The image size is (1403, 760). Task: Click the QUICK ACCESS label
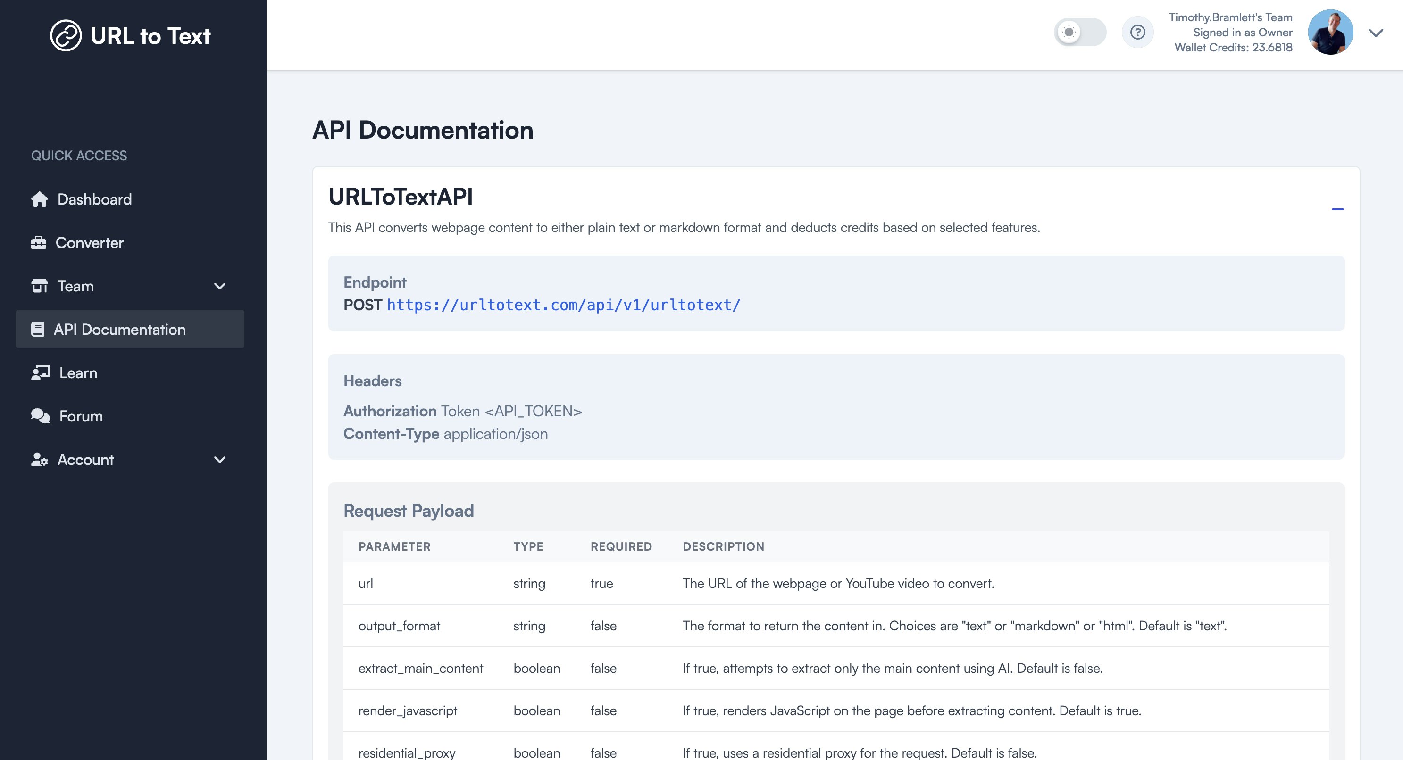[x=79, y=156]
